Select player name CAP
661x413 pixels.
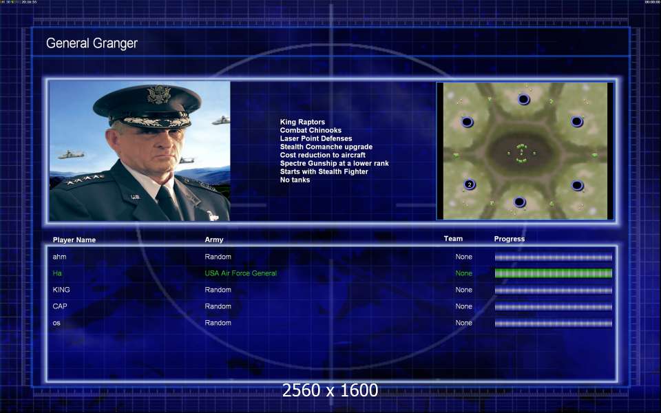pos(59,306)
